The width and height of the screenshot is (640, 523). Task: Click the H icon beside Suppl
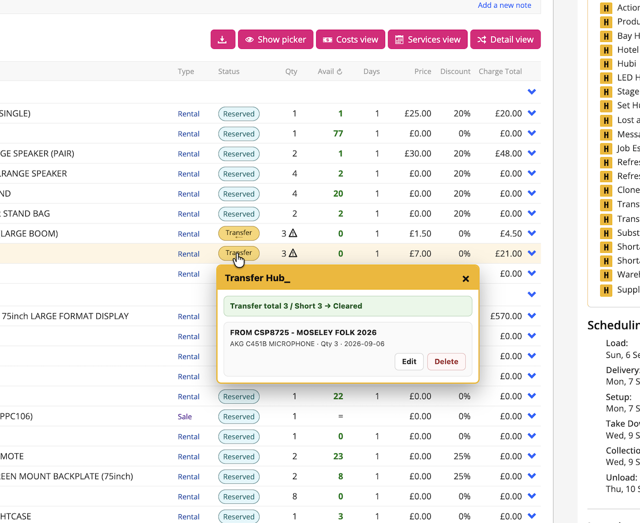(606, 290)
